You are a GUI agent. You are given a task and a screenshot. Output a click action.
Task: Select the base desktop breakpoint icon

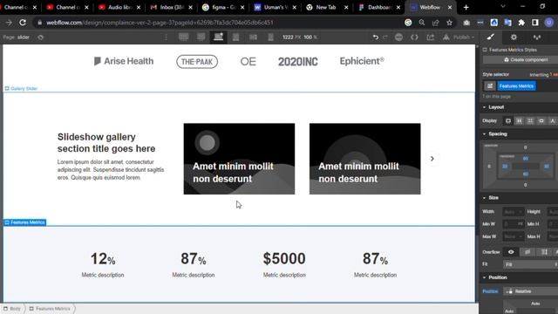coord(218,37)
